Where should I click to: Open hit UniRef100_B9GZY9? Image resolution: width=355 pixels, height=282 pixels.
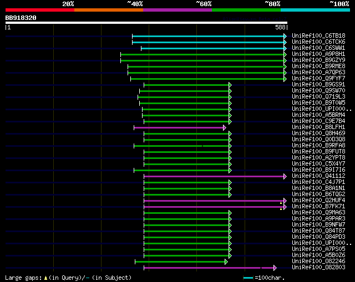point(318,60)
